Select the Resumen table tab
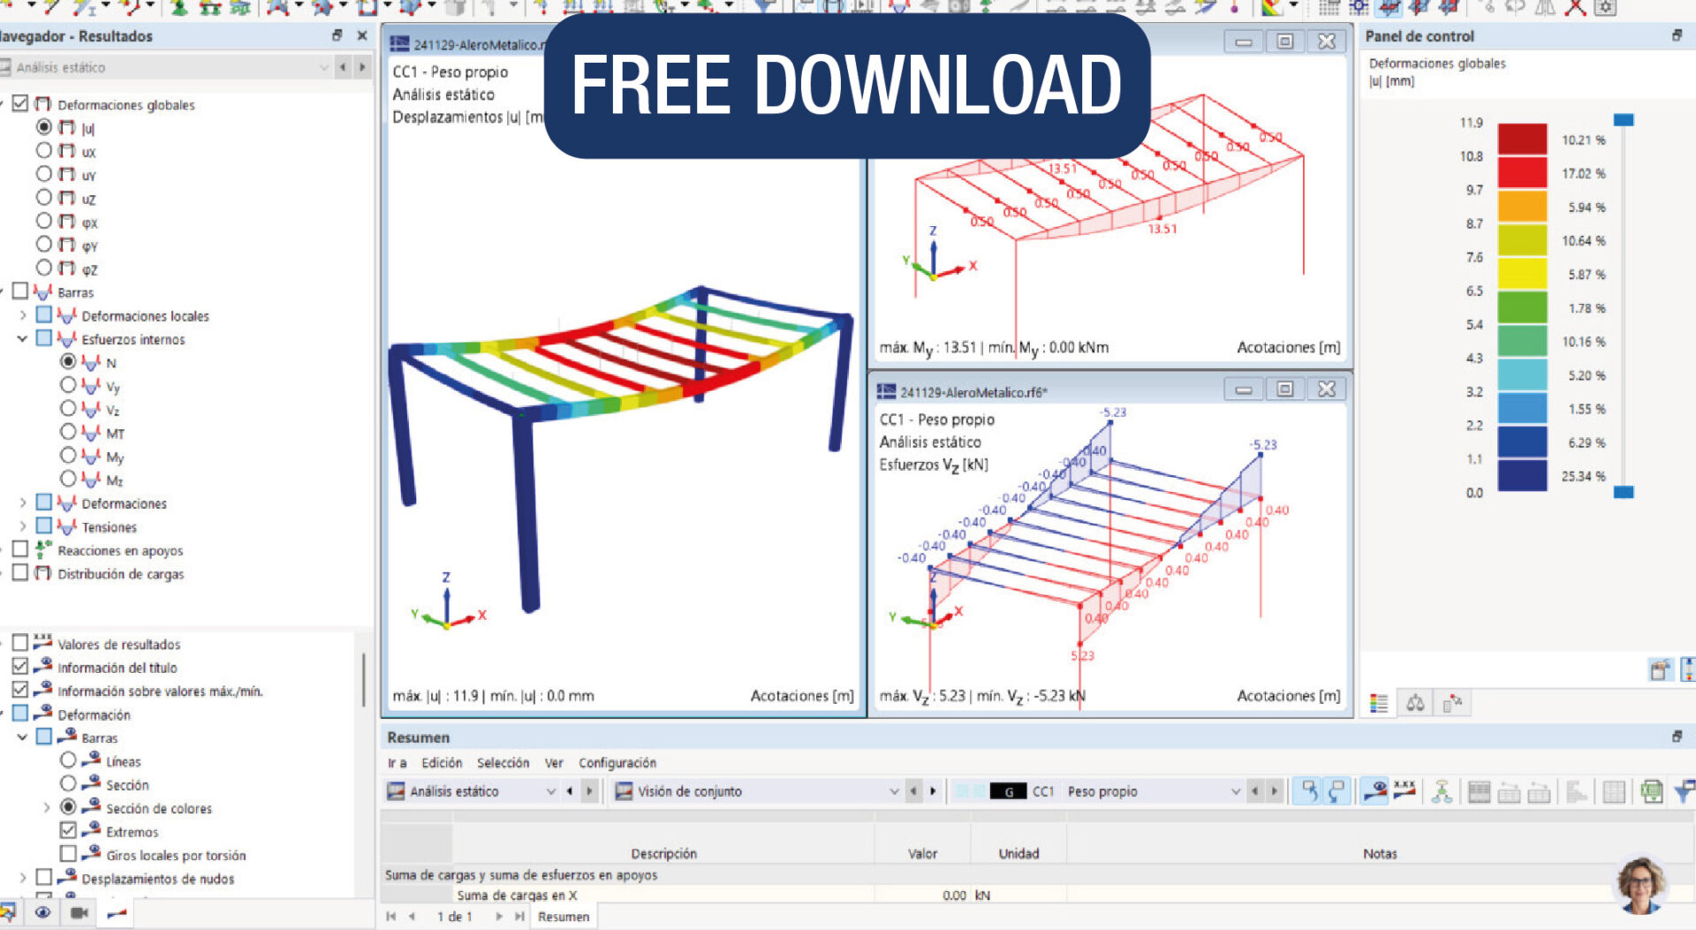Screen dimensions: 1696x930 [x=564, y=917]
